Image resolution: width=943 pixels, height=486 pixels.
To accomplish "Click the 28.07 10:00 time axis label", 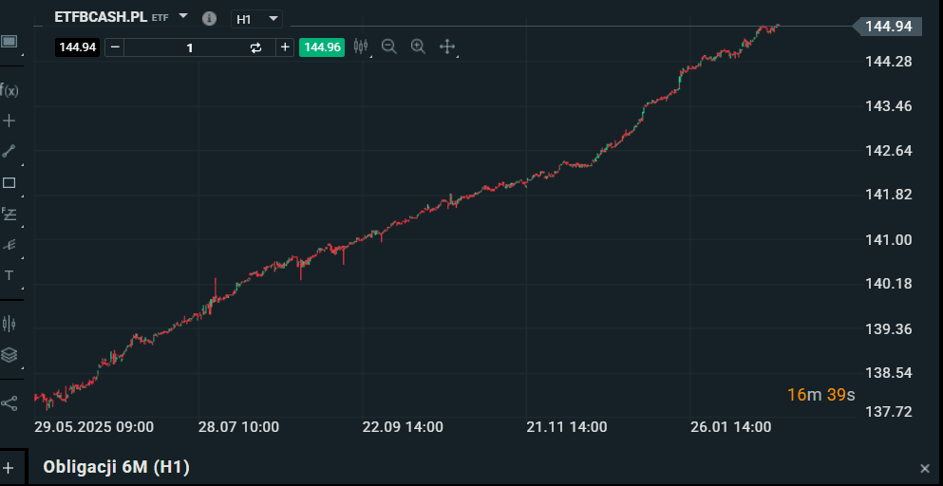I will pos(238,427).
